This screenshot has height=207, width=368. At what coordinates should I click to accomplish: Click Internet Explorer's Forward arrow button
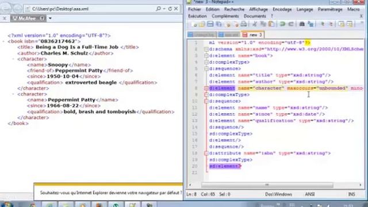[17, 9]
